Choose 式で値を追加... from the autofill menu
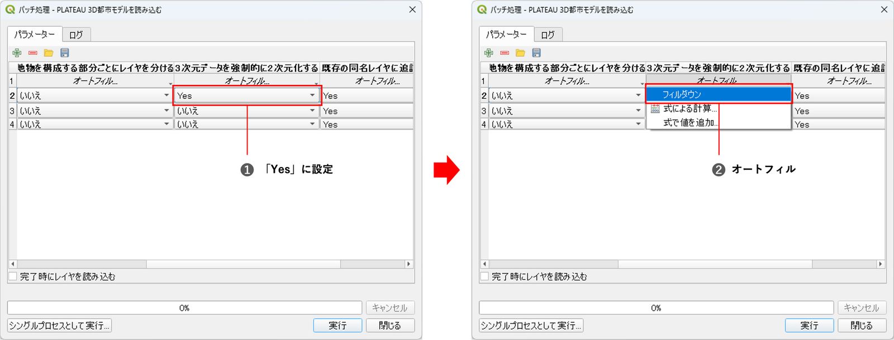Screen dimensions: 894x340 [x=719, y=123]
